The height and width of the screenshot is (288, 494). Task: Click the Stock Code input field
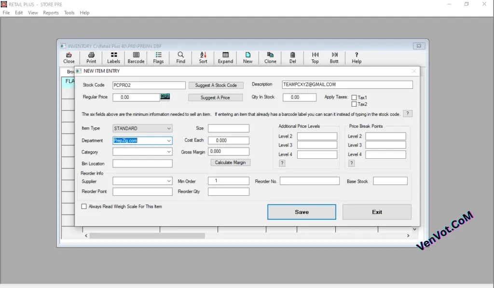click(149, 85)
